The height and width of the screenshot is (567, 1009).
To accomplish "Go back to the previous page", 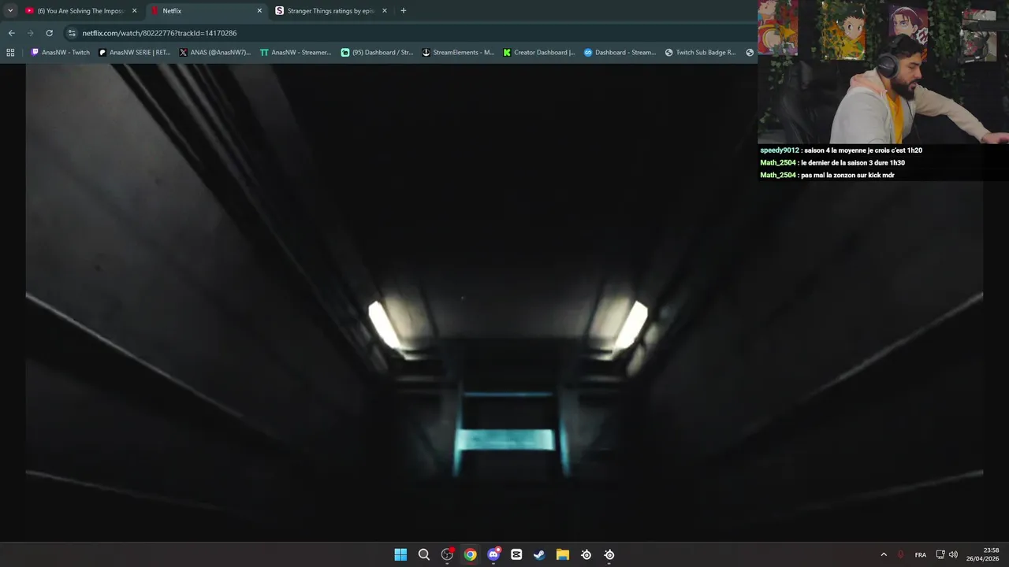I will (x=11, y=33).
